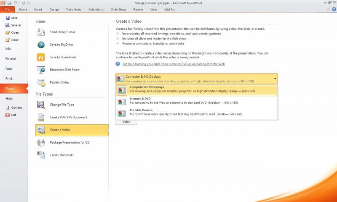337x202 pixels.
Task: Select Package Presentation for CD
Action: point(71,142)
